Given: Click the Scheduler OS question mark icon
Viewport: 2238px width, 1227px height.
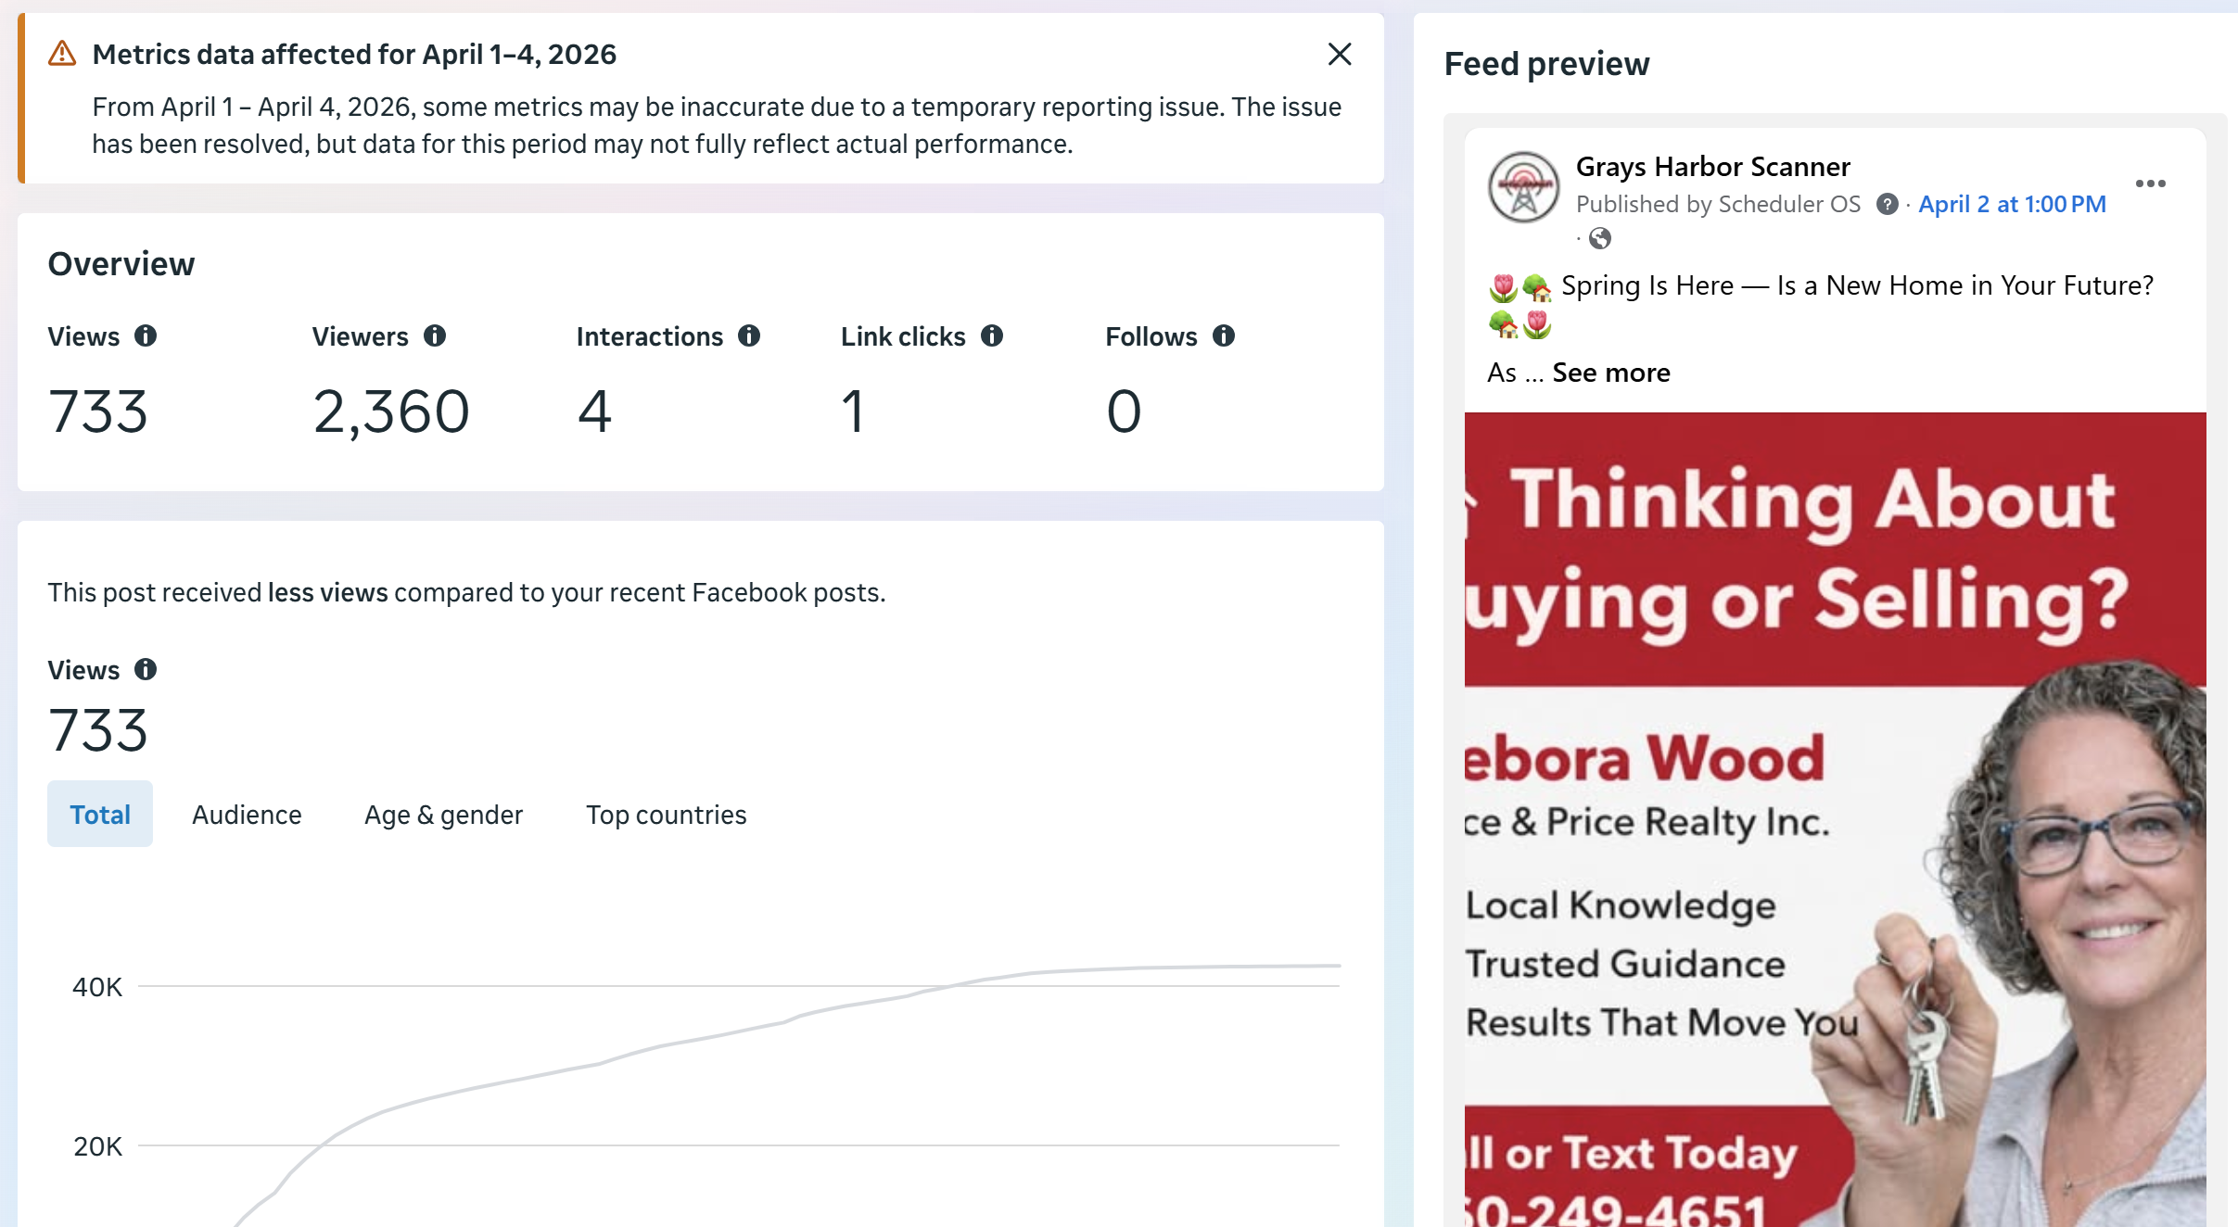Looking at the screenshot, I should pyautogui.click(x=1887, y=204).
